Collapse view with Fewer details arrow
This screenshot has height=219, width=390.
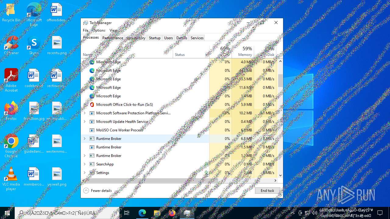pyautogui.click(x=86, y=191)
